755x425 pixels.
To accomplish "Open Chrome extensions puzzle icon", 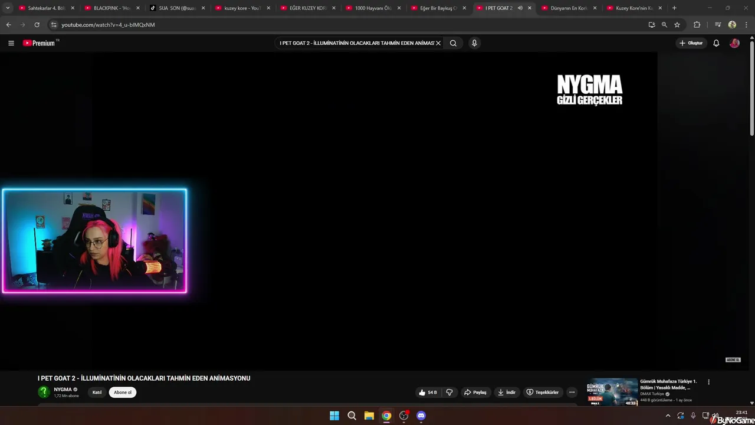I will [697, 25].
